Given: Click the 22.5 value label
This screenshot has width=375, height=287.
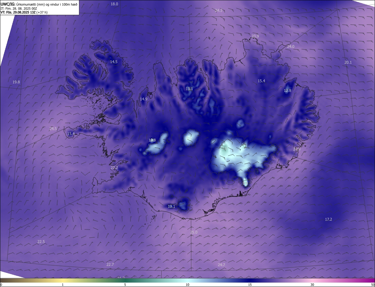Looking at the screenshot, I should tap(41, 242).
